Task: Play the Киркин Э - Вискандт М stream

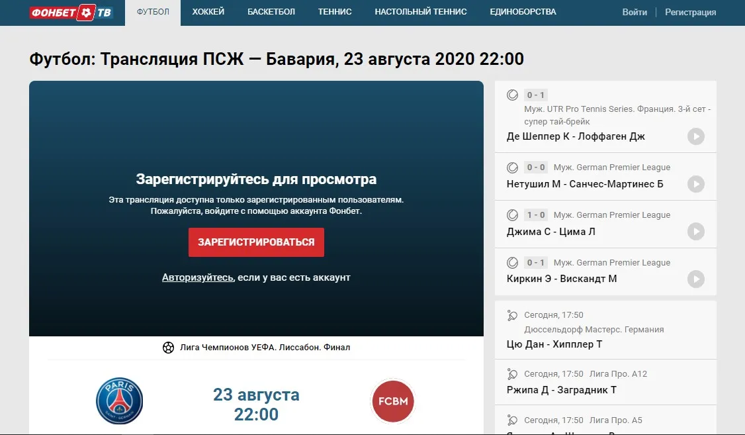Action: coord(695,279)
